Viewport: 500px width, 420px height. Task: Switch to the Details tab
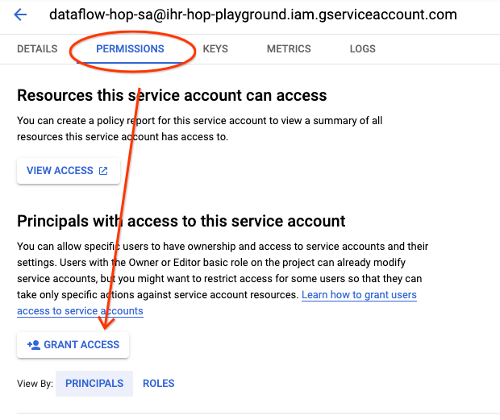tap(37, 49)
